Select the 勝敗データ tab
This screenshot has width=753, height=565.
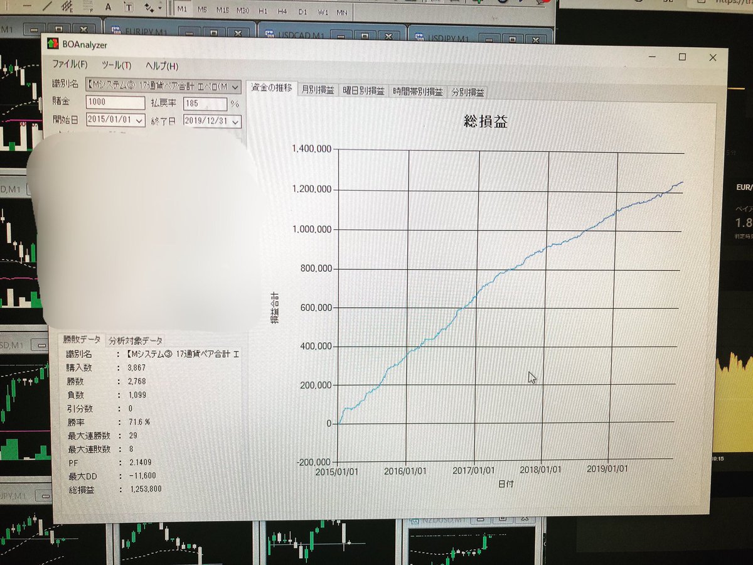(81, 339)
